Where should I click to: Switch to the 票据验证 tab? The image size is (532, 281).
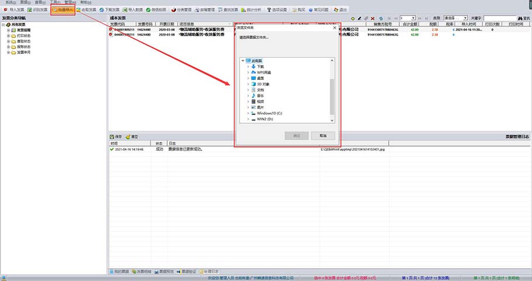(185, 271)
